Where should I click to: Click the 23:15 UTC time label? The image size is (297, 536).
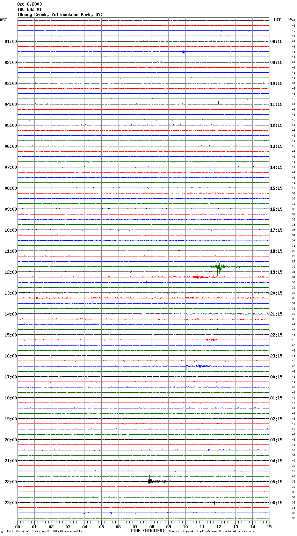pos(276,356)
